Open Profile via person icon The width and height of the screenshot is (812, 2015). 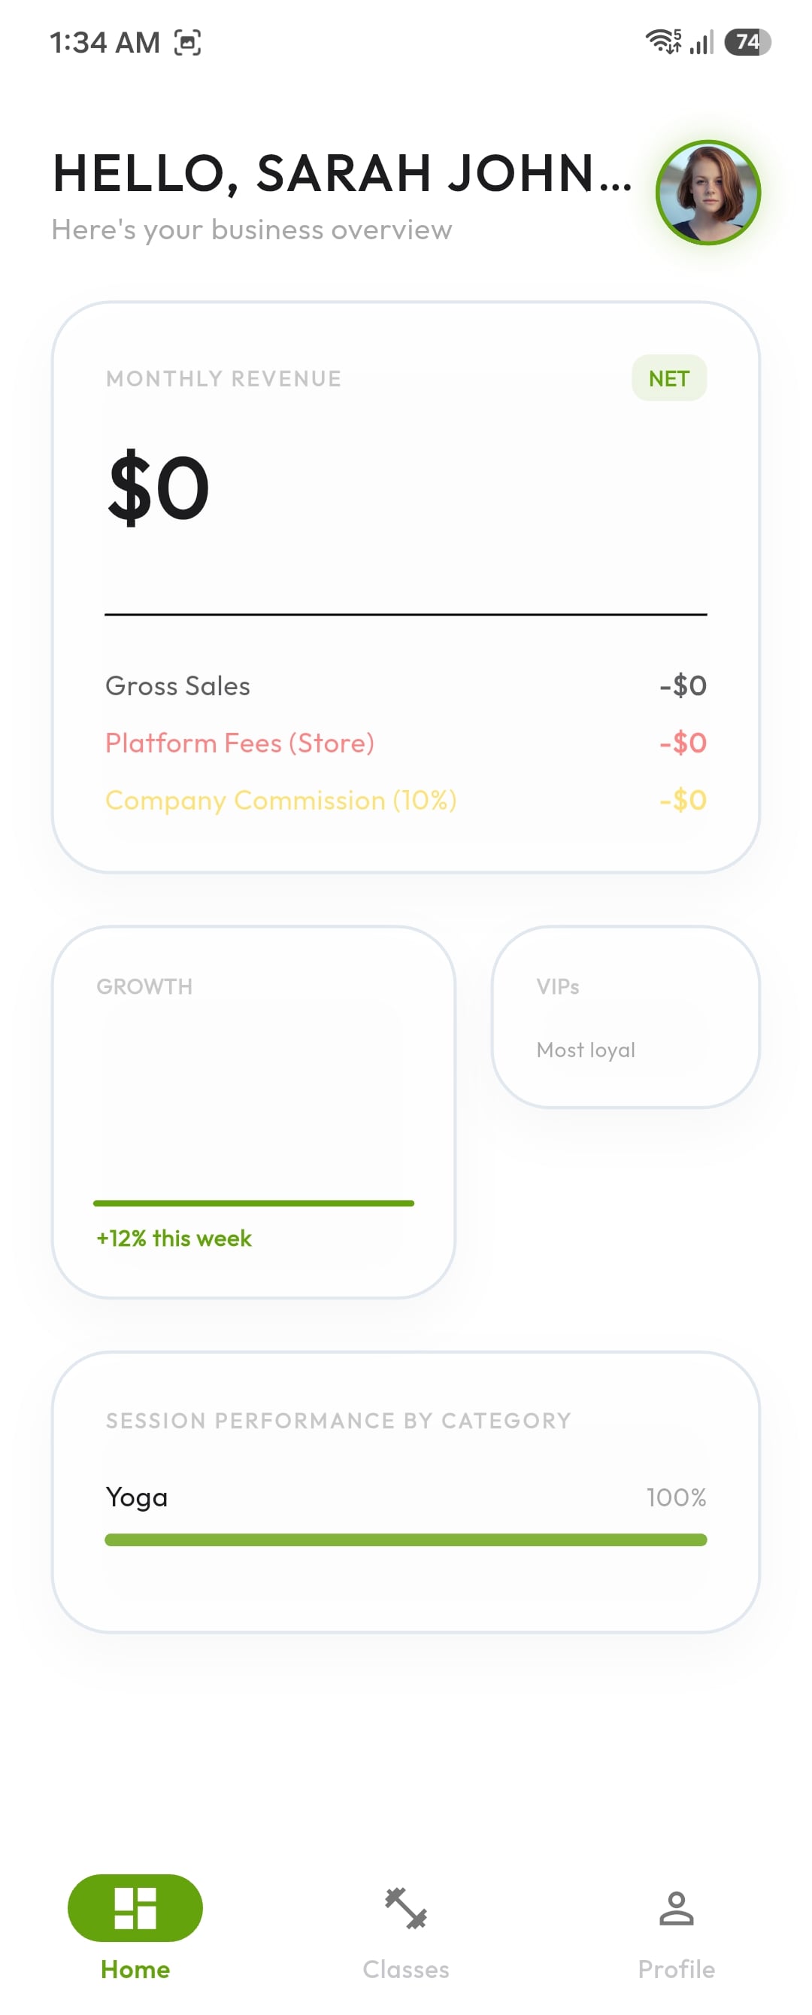(x=676, y=1908)
